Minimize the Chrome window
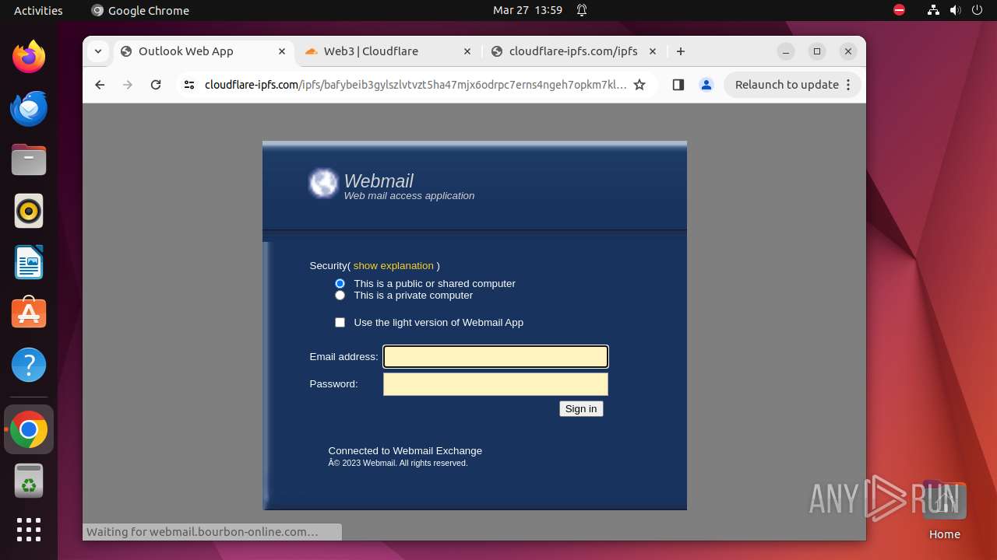The height and width of the screenshot is (560, 997). pyautogui.click(x=786, y=51)
